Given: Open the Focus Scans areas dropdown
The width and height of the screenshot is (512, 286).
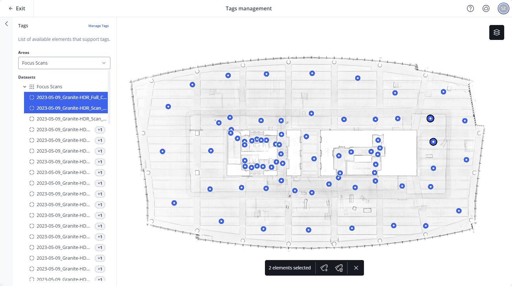Looking at the screenshot, I should click(64, 63).
